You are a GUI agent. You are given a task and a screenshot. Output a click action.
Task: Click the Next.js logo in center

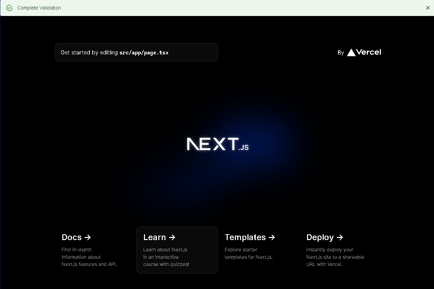[218, 144]
